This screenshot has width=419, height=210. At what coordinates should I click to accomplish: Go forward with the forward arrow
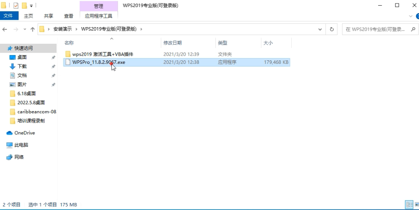(x=16, y=29)
